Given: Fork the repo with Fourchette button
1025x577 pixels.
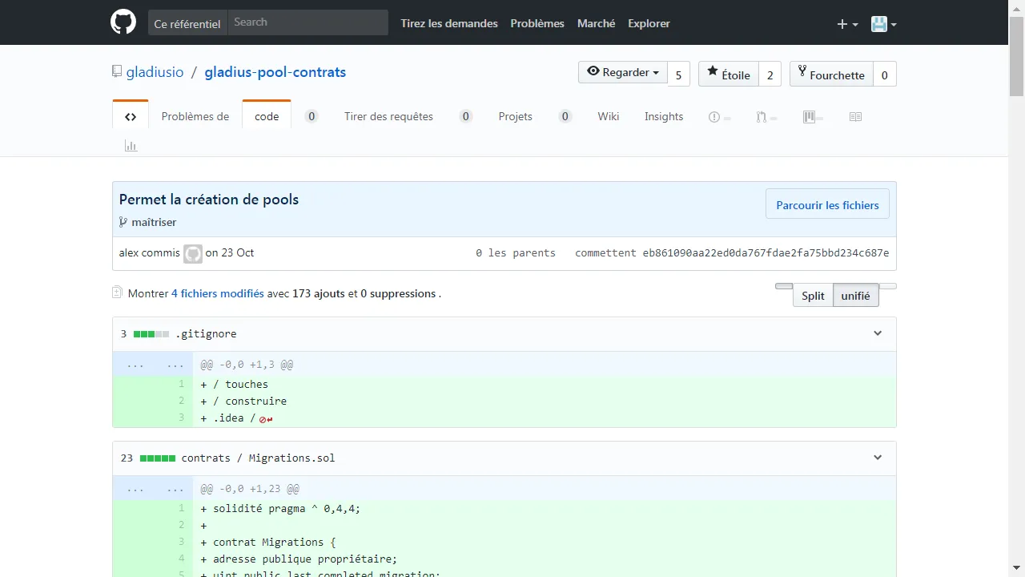Looking at the screenshot, I should (x=830, y=74).
